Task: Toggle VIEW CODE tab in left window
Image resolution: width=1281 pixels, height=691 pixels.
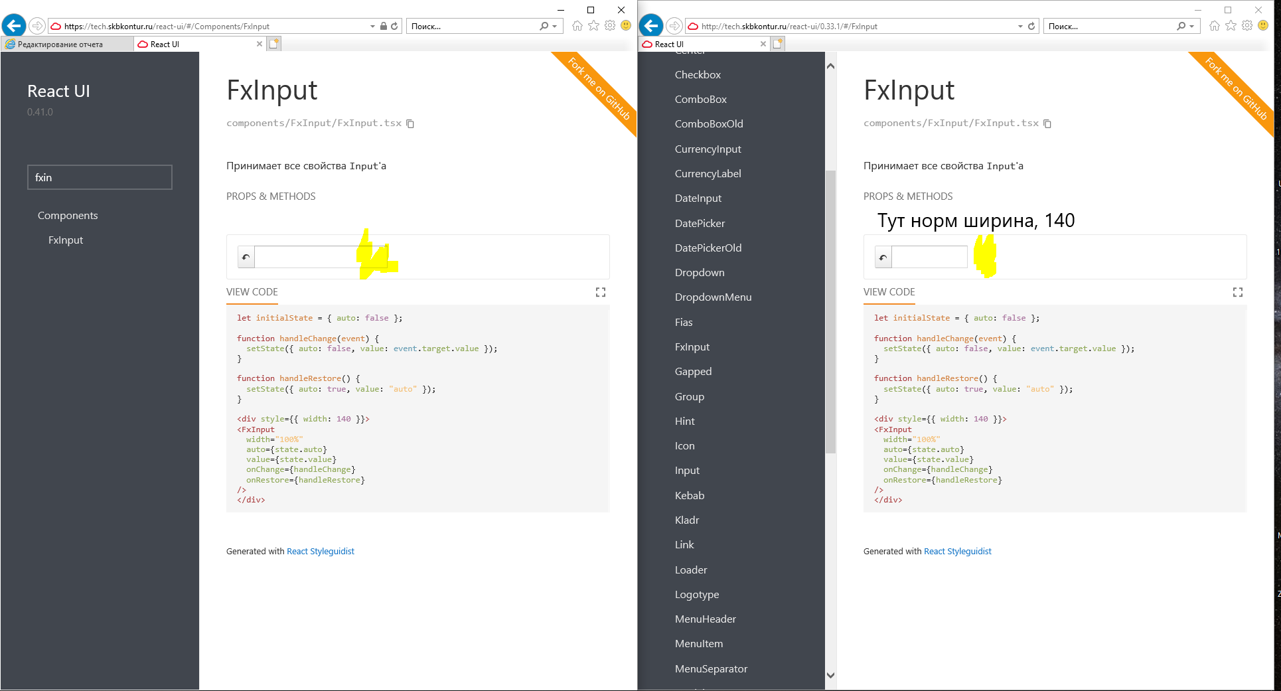Action: (252, 292)
